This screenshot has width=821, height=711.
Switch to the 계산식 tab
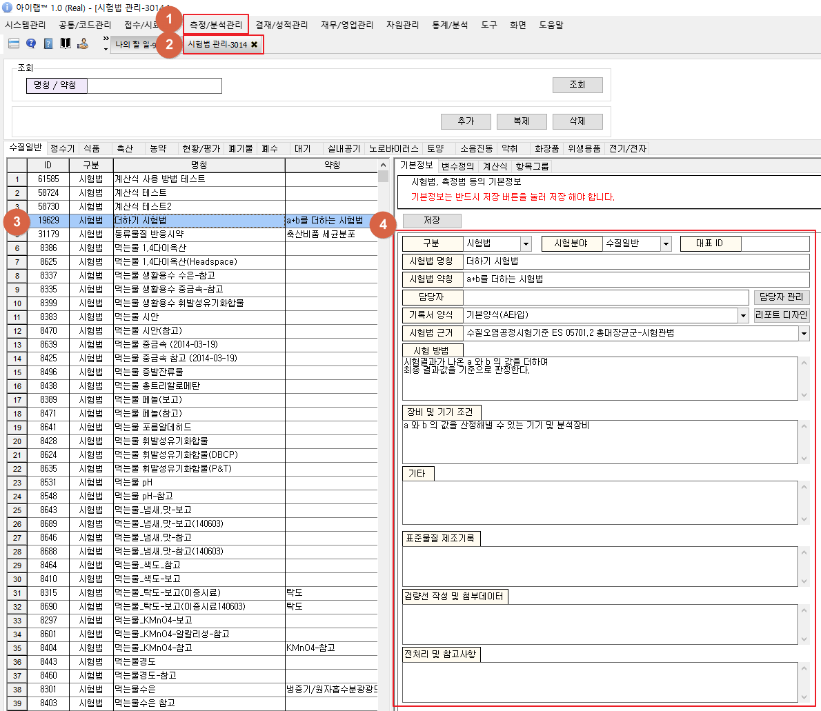point(495,166)
